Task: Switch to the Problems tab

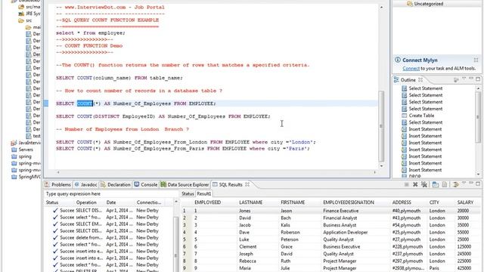Action: point(58,184)
